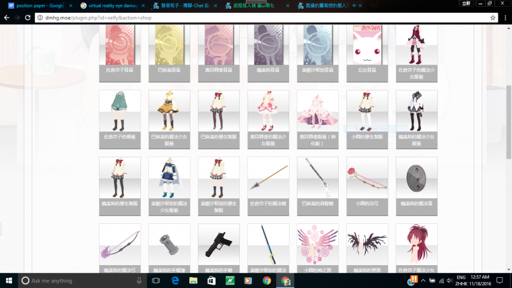Open network status in system tray
Screen dimensions: 512x288
point(441,281)
